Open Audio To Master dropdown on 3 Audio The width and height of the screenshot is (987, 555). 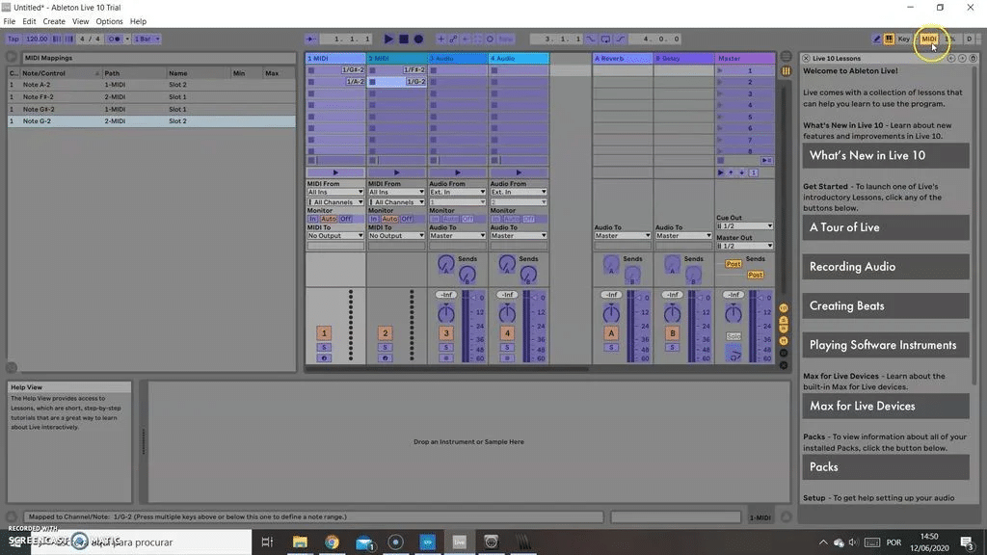[457, 235]
